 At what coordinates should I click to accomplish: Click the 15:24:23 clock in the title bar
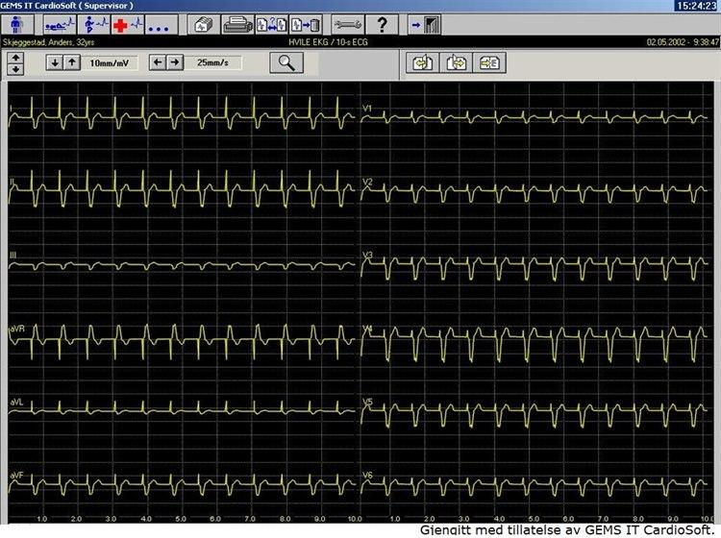(x=697, y=6)
